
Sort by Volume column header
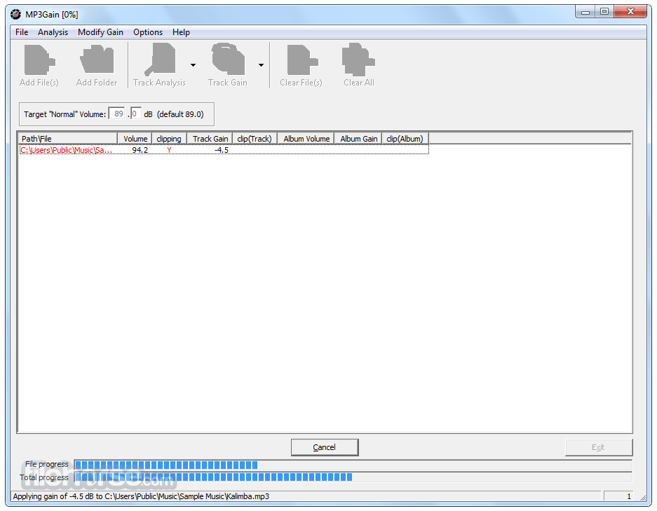[135, 139]
